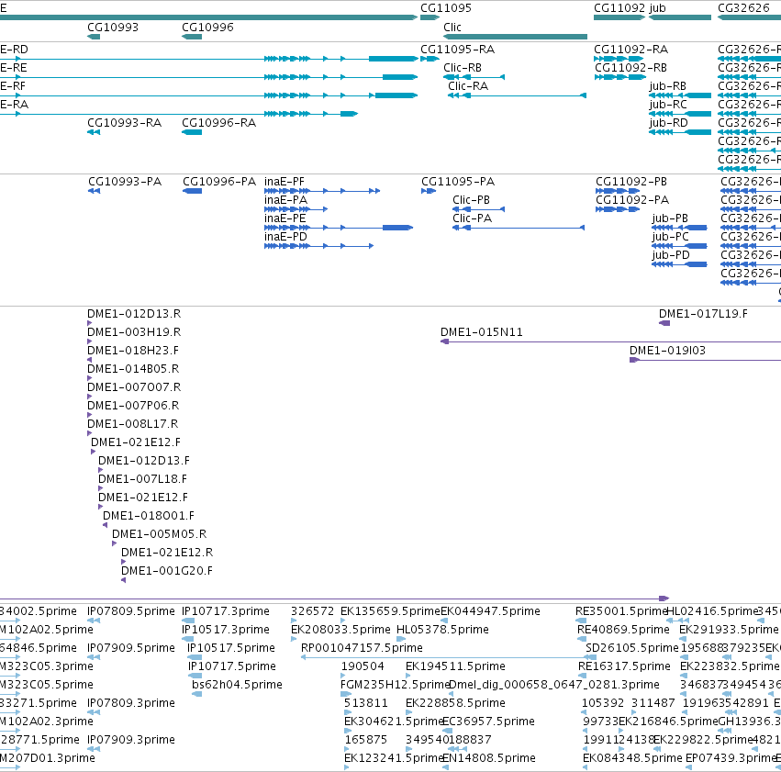Click EST EK135659.5prime
The width and height of the screenshot is (781, 772).
(343, 621)
